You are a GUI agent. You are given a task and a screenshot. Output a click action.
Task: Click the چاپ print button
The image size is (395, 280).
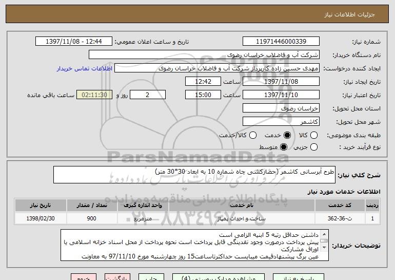pyautogui.click(x=151, y=277)
